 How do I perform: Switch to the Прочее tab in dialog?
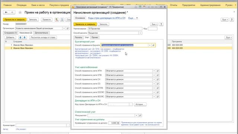click(94, 37)
